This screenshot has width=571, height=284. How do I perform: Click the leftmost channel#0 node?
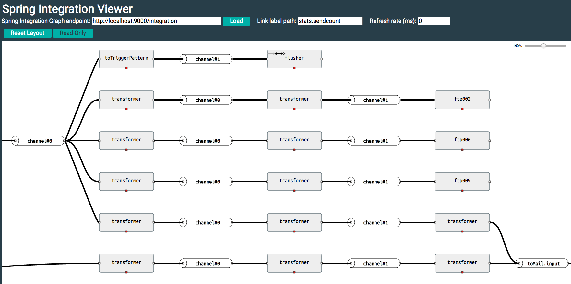(x=38, y=141)
